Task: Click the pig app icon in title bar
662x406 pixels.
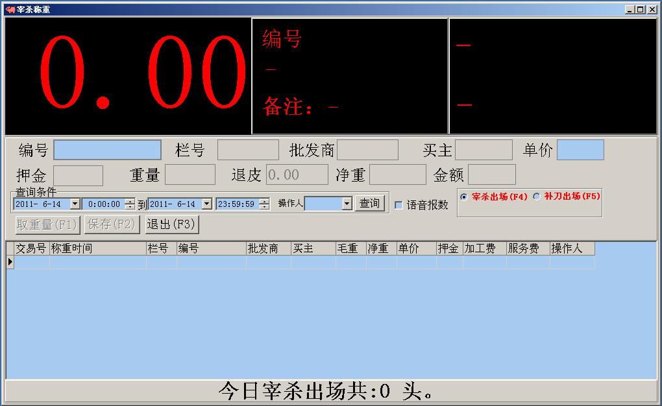Action: coord(10,10)
